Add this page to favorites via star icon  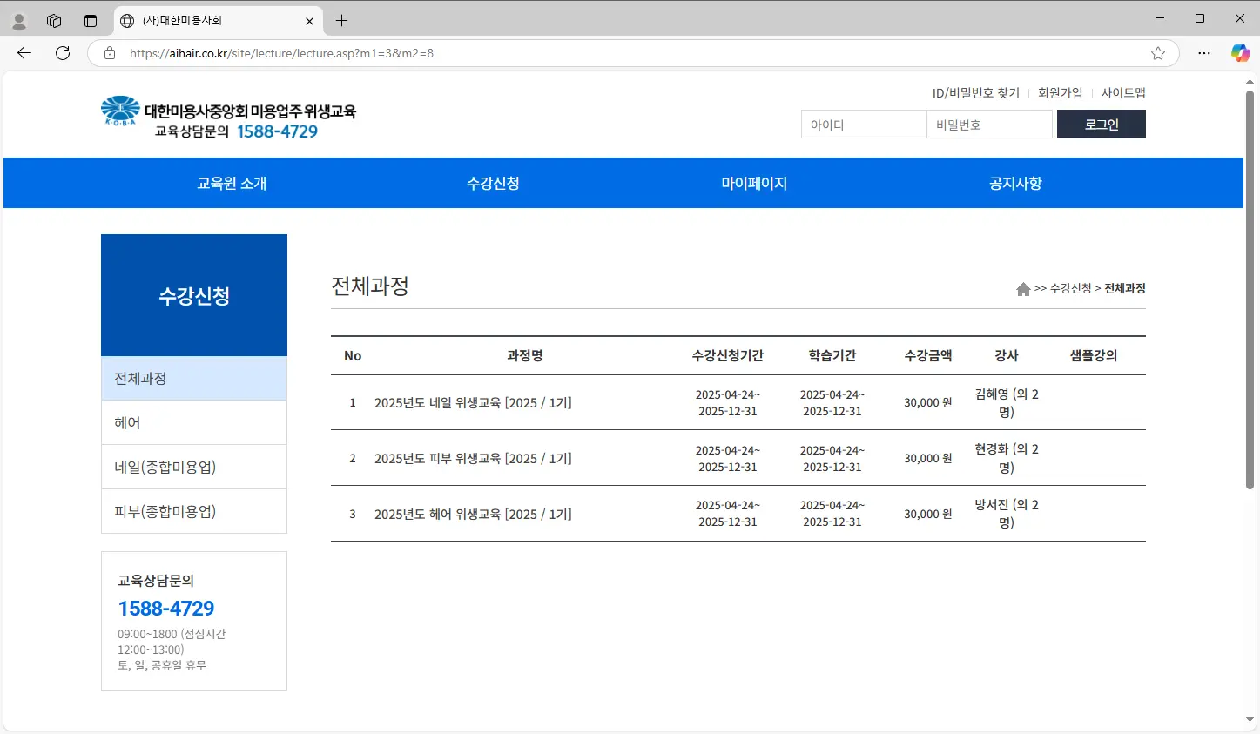[1158, 53]
